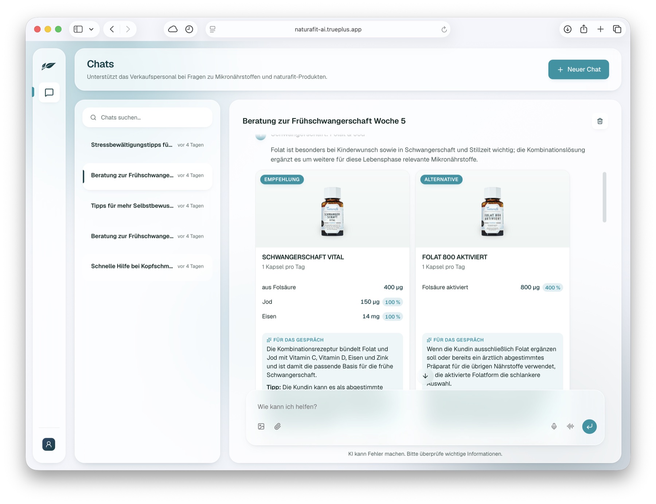The height and width of the screenshot is (504, 656).
Task: Attach a file with the paperclip icon
Action: (x=278, y=426)
